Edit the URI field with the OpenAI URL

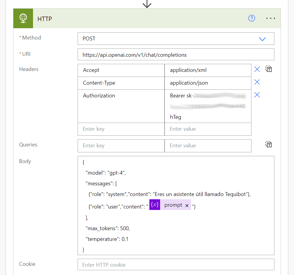[176, 55]
